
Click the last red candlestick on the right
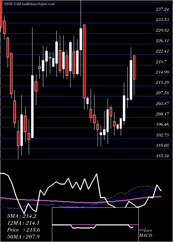pyautogui.click(x=134, y=67)
